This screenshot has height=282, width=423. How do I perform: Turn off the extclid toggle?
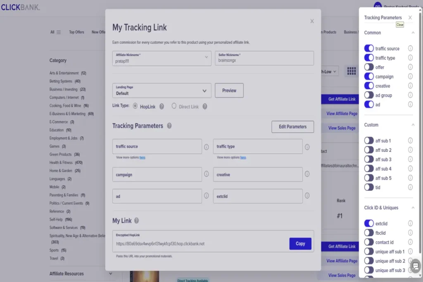(x=369, y=223)
